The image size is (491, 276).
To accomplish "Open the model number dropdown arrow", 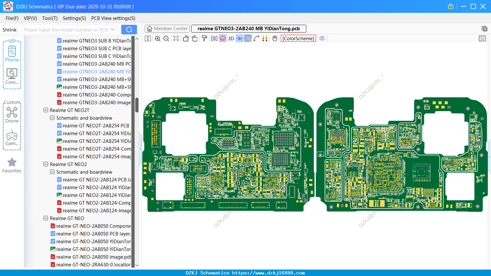I will (113, 30).
